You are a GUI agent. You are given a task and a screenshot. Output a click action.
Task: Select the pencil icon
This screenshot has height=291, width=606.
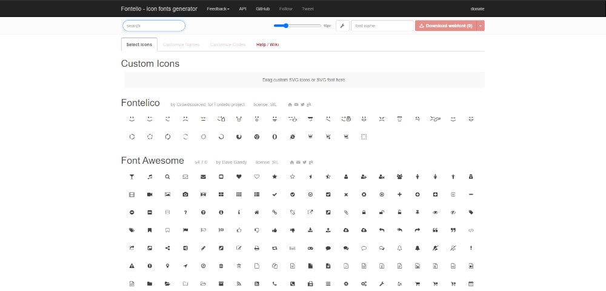click(x=203, y=248)
